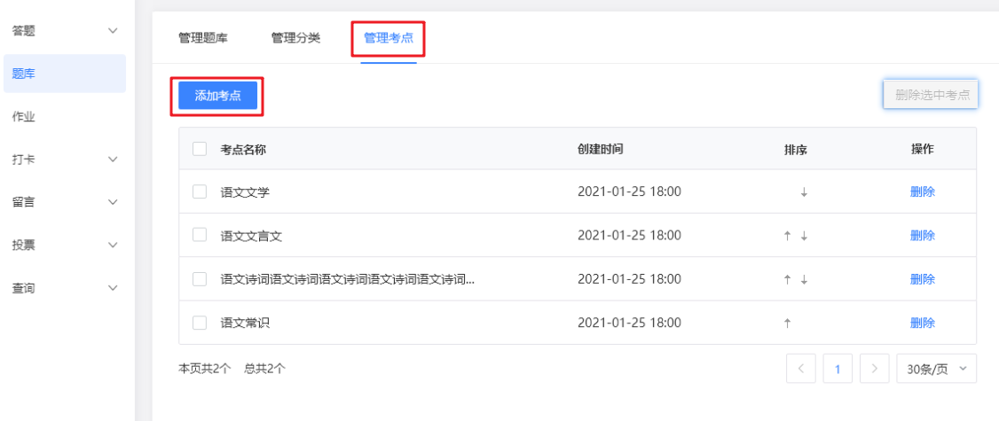Move 语文常识 row up with arrow
999x421 pixels.
[787, 324]
